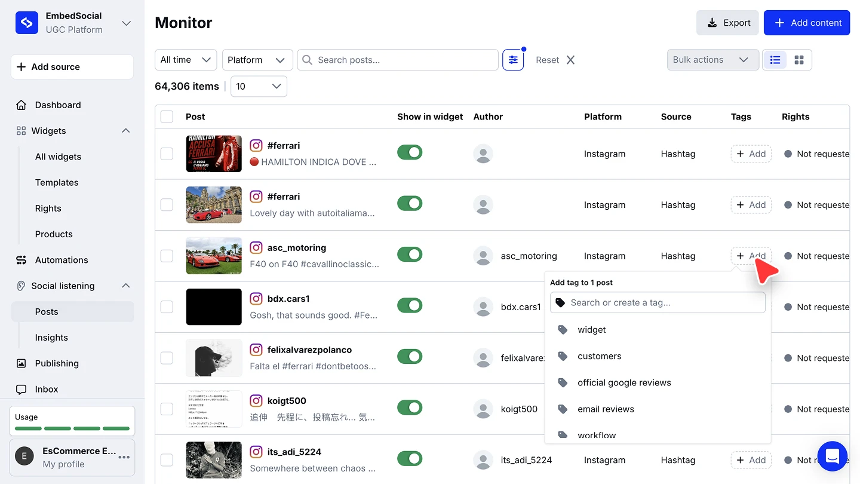Viewport: 860px width, 484px height.
Task: Collapse the Widgets sidebar section
Action: tap(126, 131)
